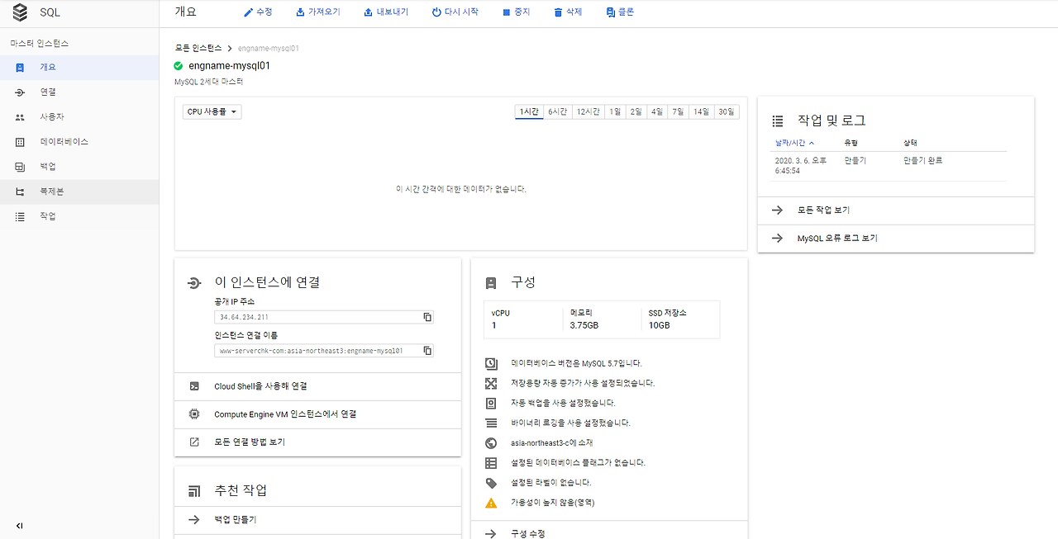1058x539 pixels.
Task: Copy the public IP address
Action: (427, 317)
